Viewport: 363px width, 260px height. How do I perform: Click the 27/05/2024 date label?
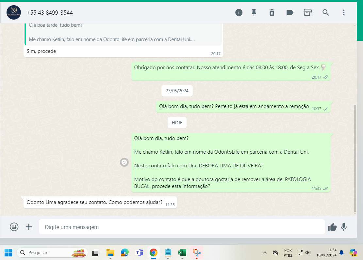177,91
